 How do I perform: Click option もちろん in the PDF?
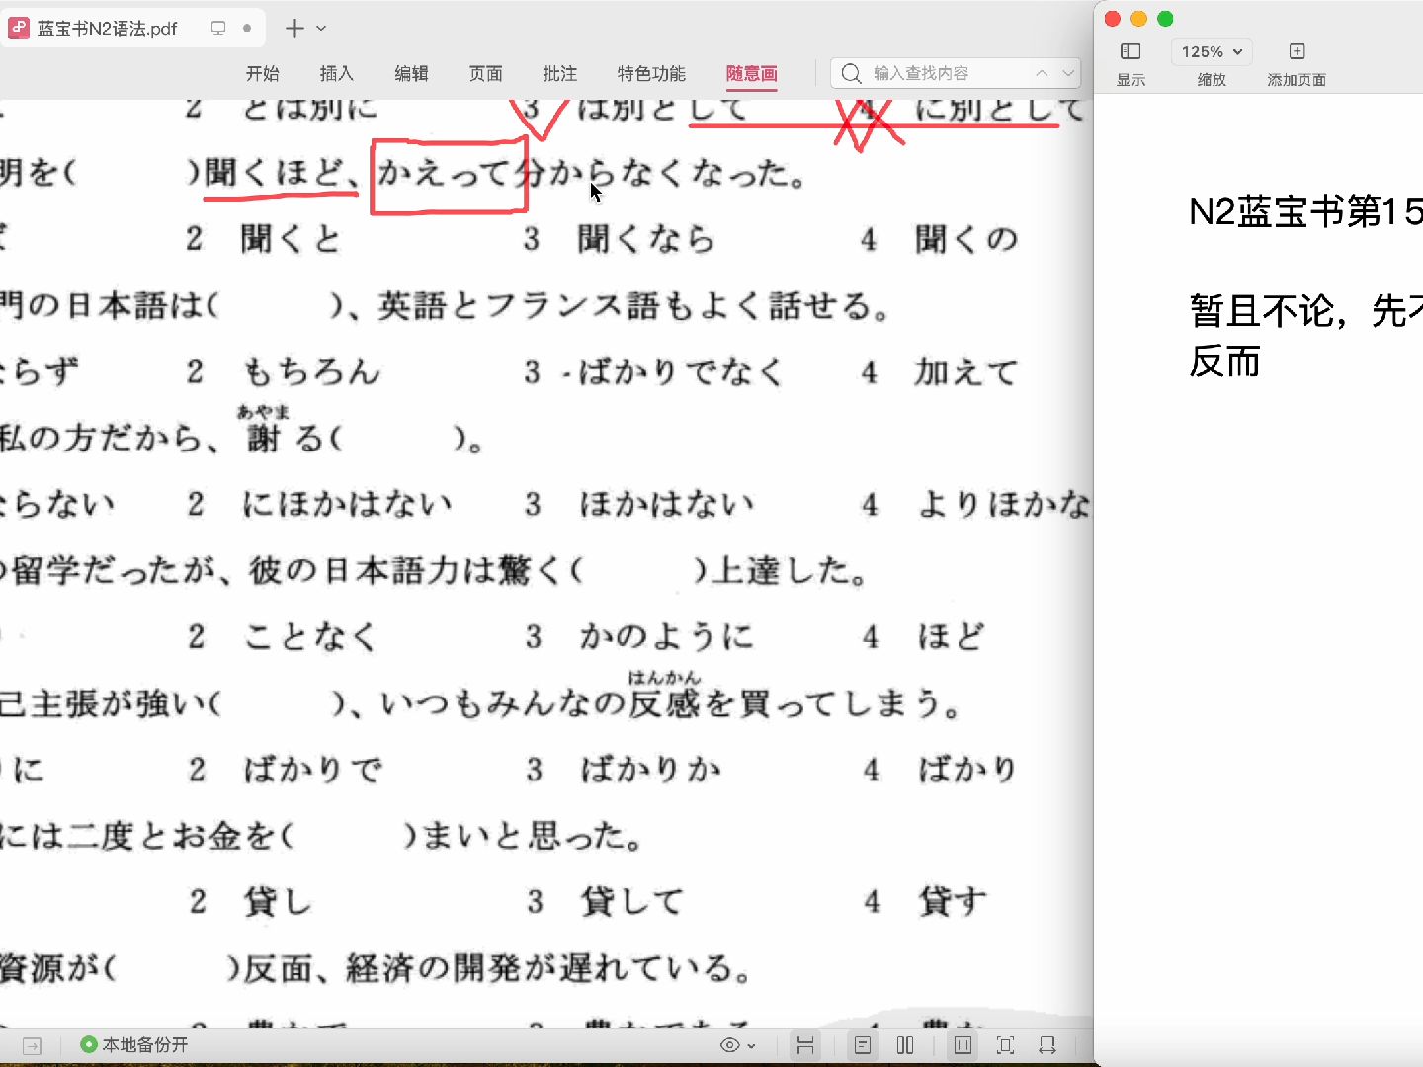point(311,372)
